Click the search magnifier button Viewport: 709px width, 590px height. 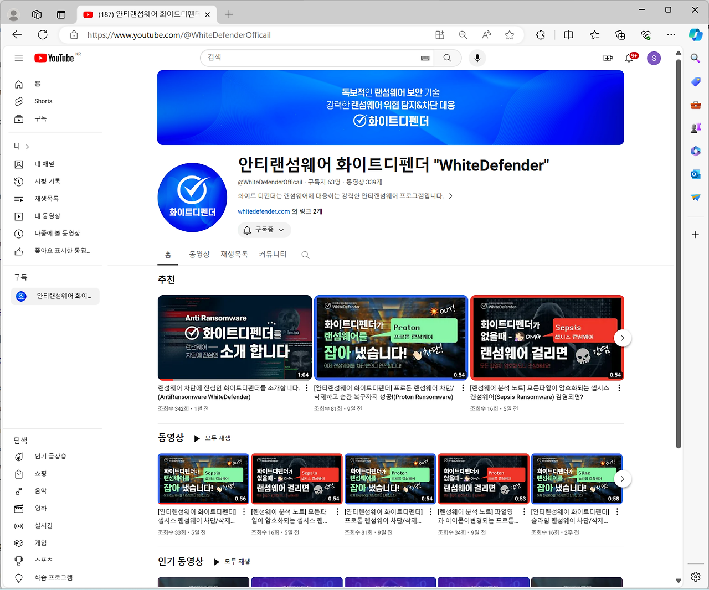tap(448, 58)
